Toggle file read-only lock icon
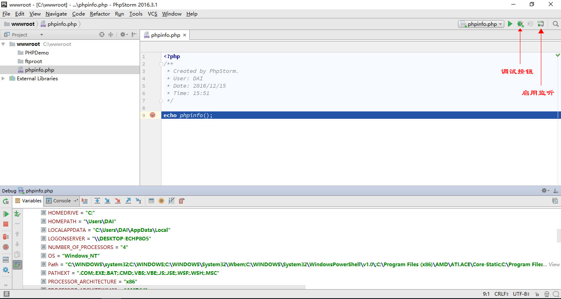Image resolution: width=561 pixels, height=299 pixels. 536,294
